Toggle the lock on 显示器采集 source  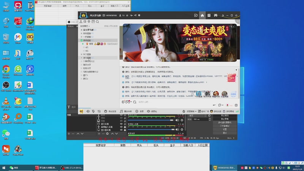[125, 130]
